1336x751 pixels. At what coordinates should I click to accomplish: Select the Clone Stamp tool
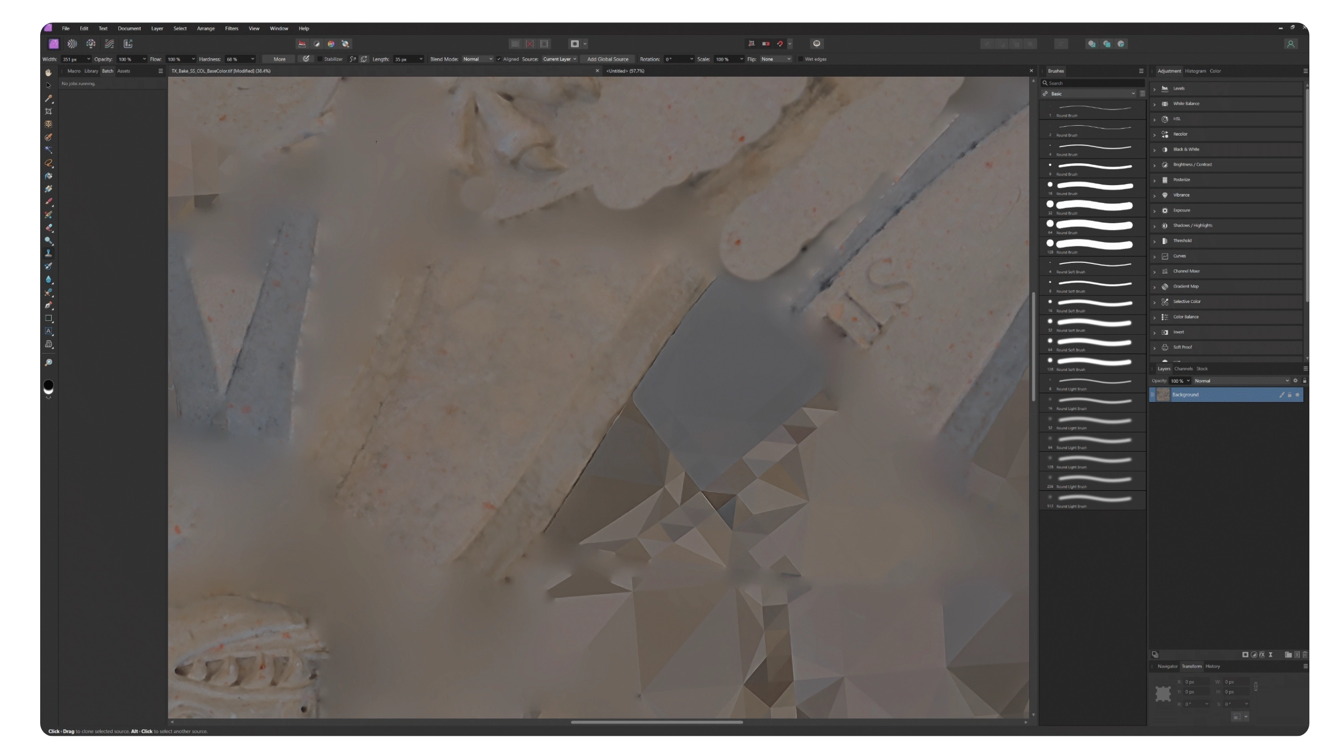pyautogui.click(x=49, y=253)
